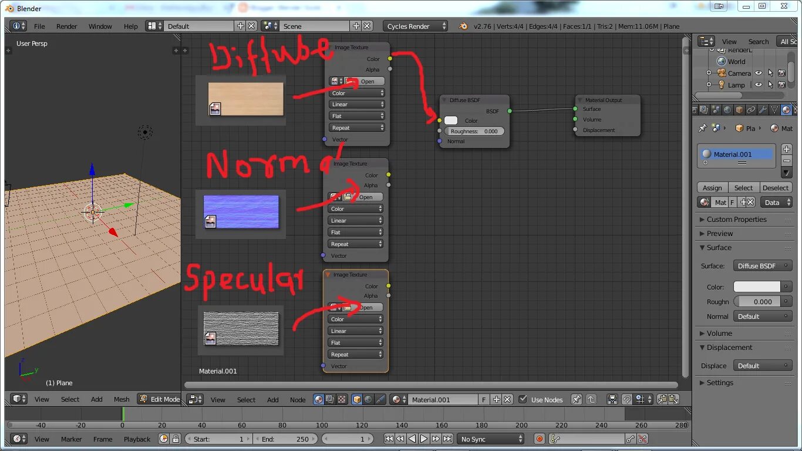Click Open on the selected Image Texture node
802x451 pixels.
367,308
